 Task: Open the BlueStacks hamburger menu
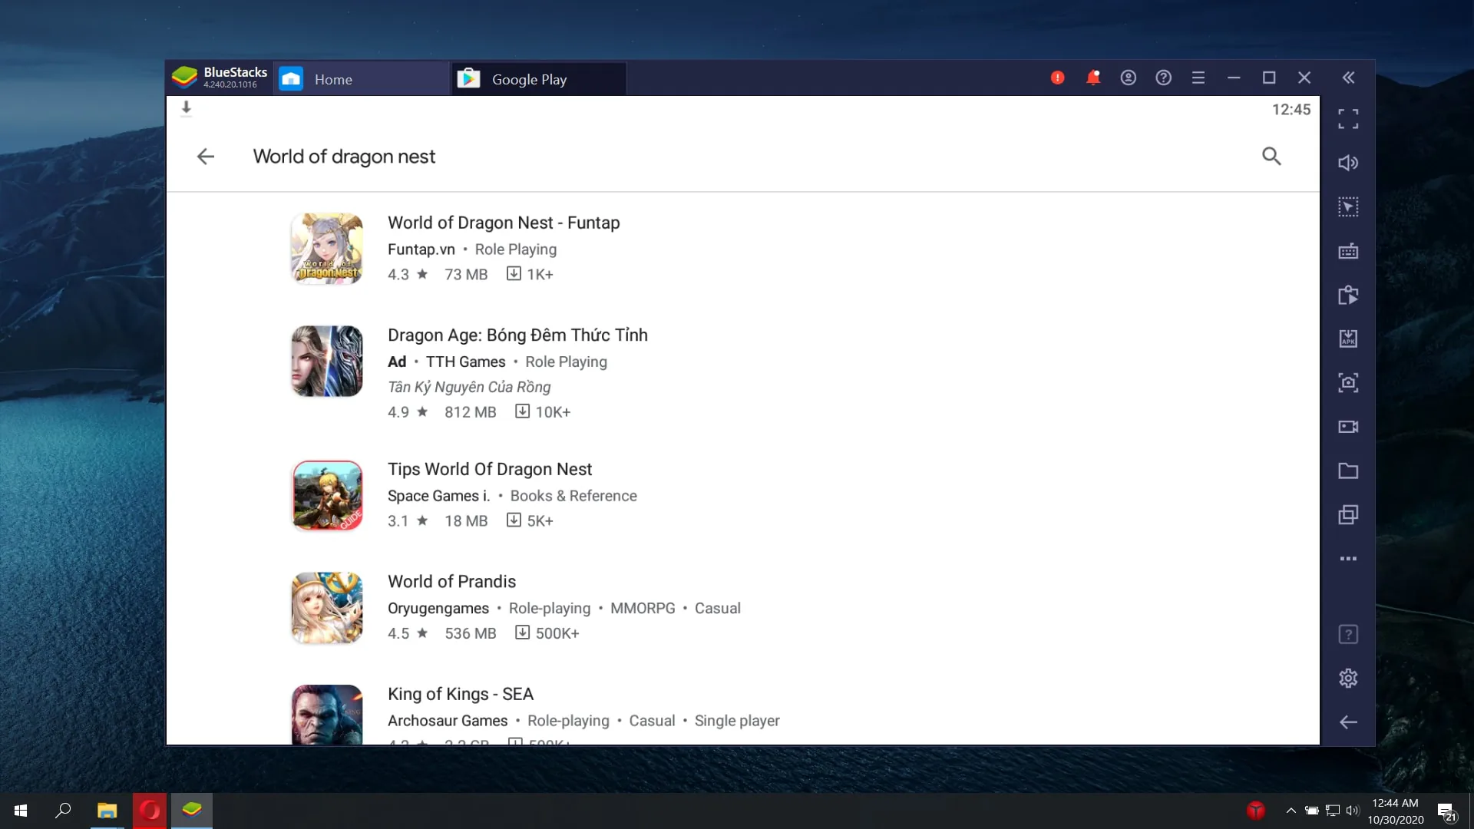coord(1198,78)
